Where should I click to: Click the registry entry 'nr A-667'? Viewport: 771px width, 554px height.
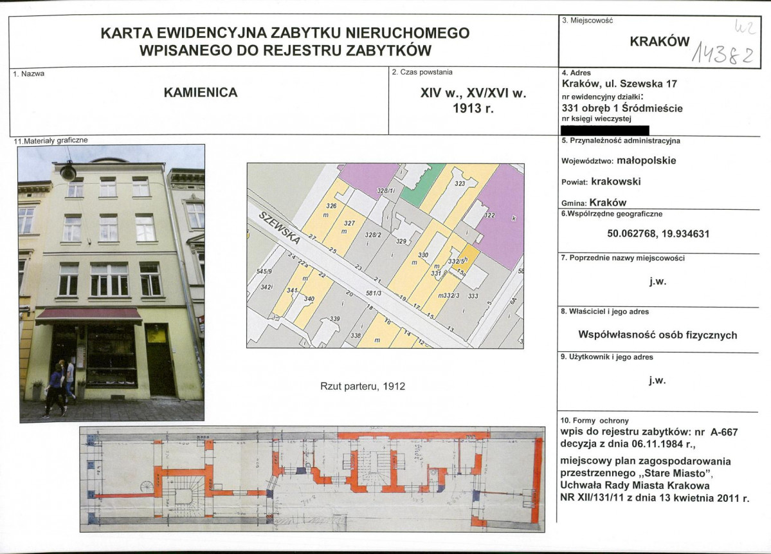tap(716, 432)
